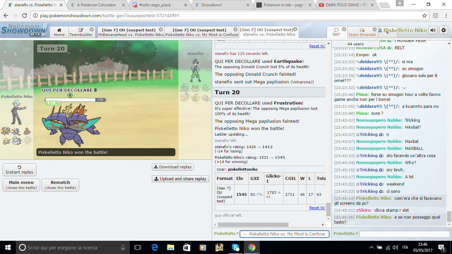Click Download replay button
This screenshot has width=452, height=254.
(x=172, y=167)
